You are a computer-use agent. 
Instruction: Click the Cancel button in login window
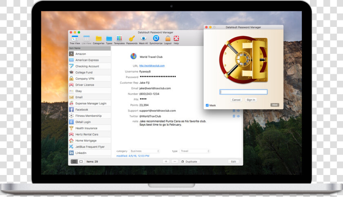point(236,100)
